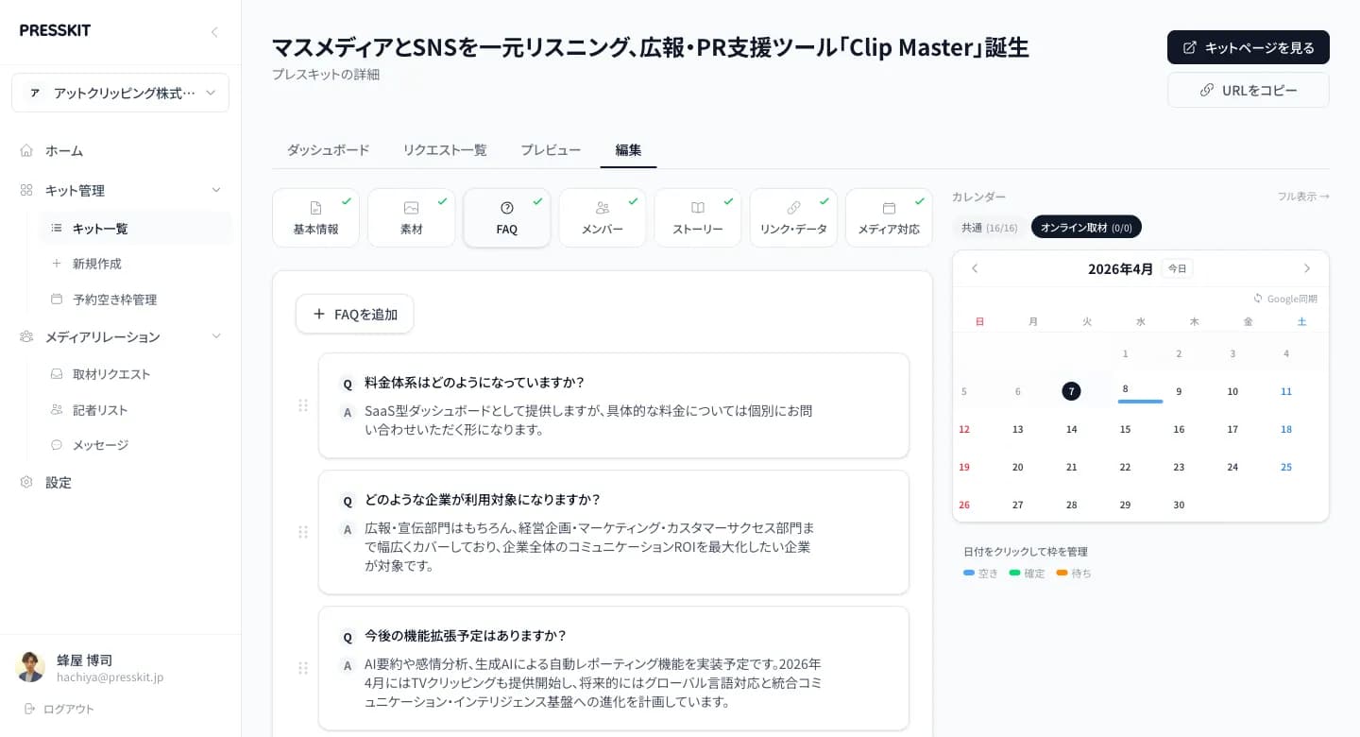Open the どのような企業が利用対象になりますか？ FAQ

pyautogui.click(x=614, y=532)
